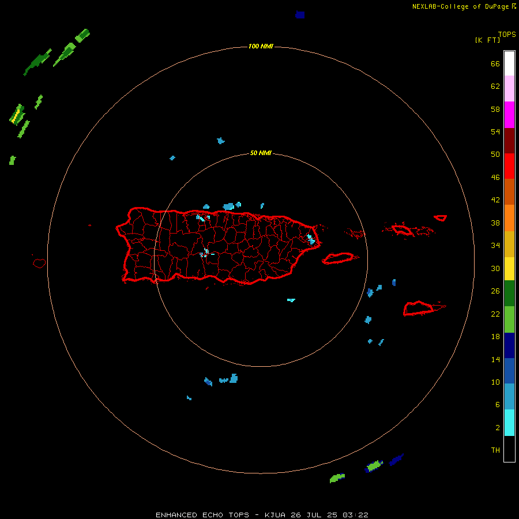Screen dimensions: 519x519
Task: Pick the dark red legend swatch
Action: (x=509, y=141)
